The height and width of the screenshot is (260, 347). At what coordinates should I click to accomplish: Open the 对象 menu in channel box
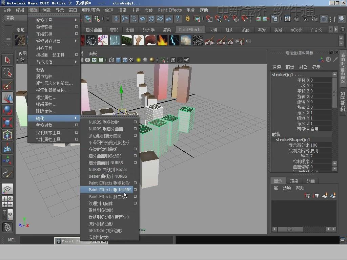[x=303, y=67]
